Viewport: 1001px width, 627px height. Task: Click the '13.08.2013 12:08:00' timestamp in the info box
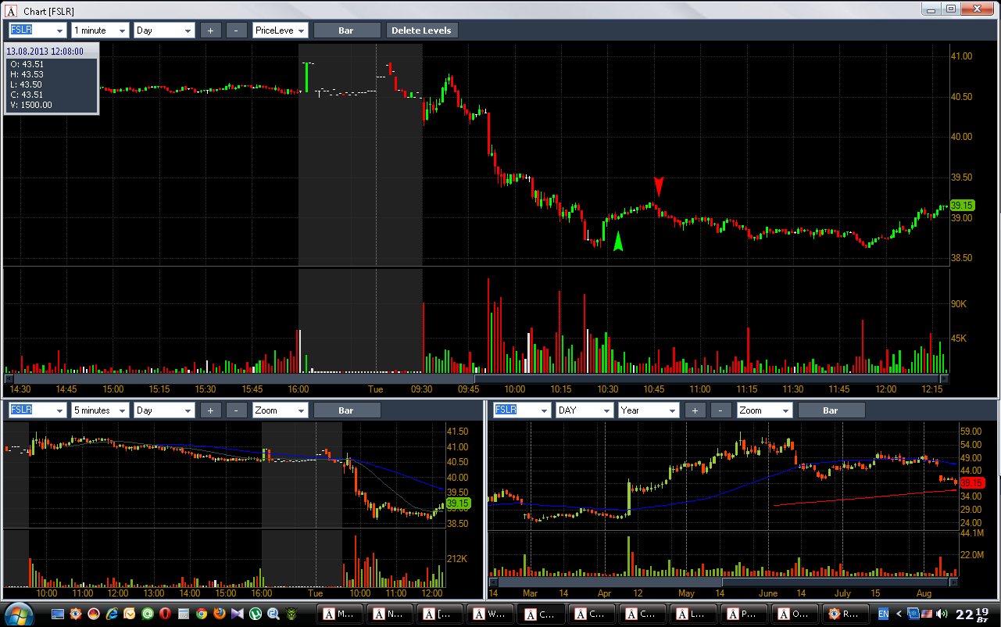coord(45,52)
